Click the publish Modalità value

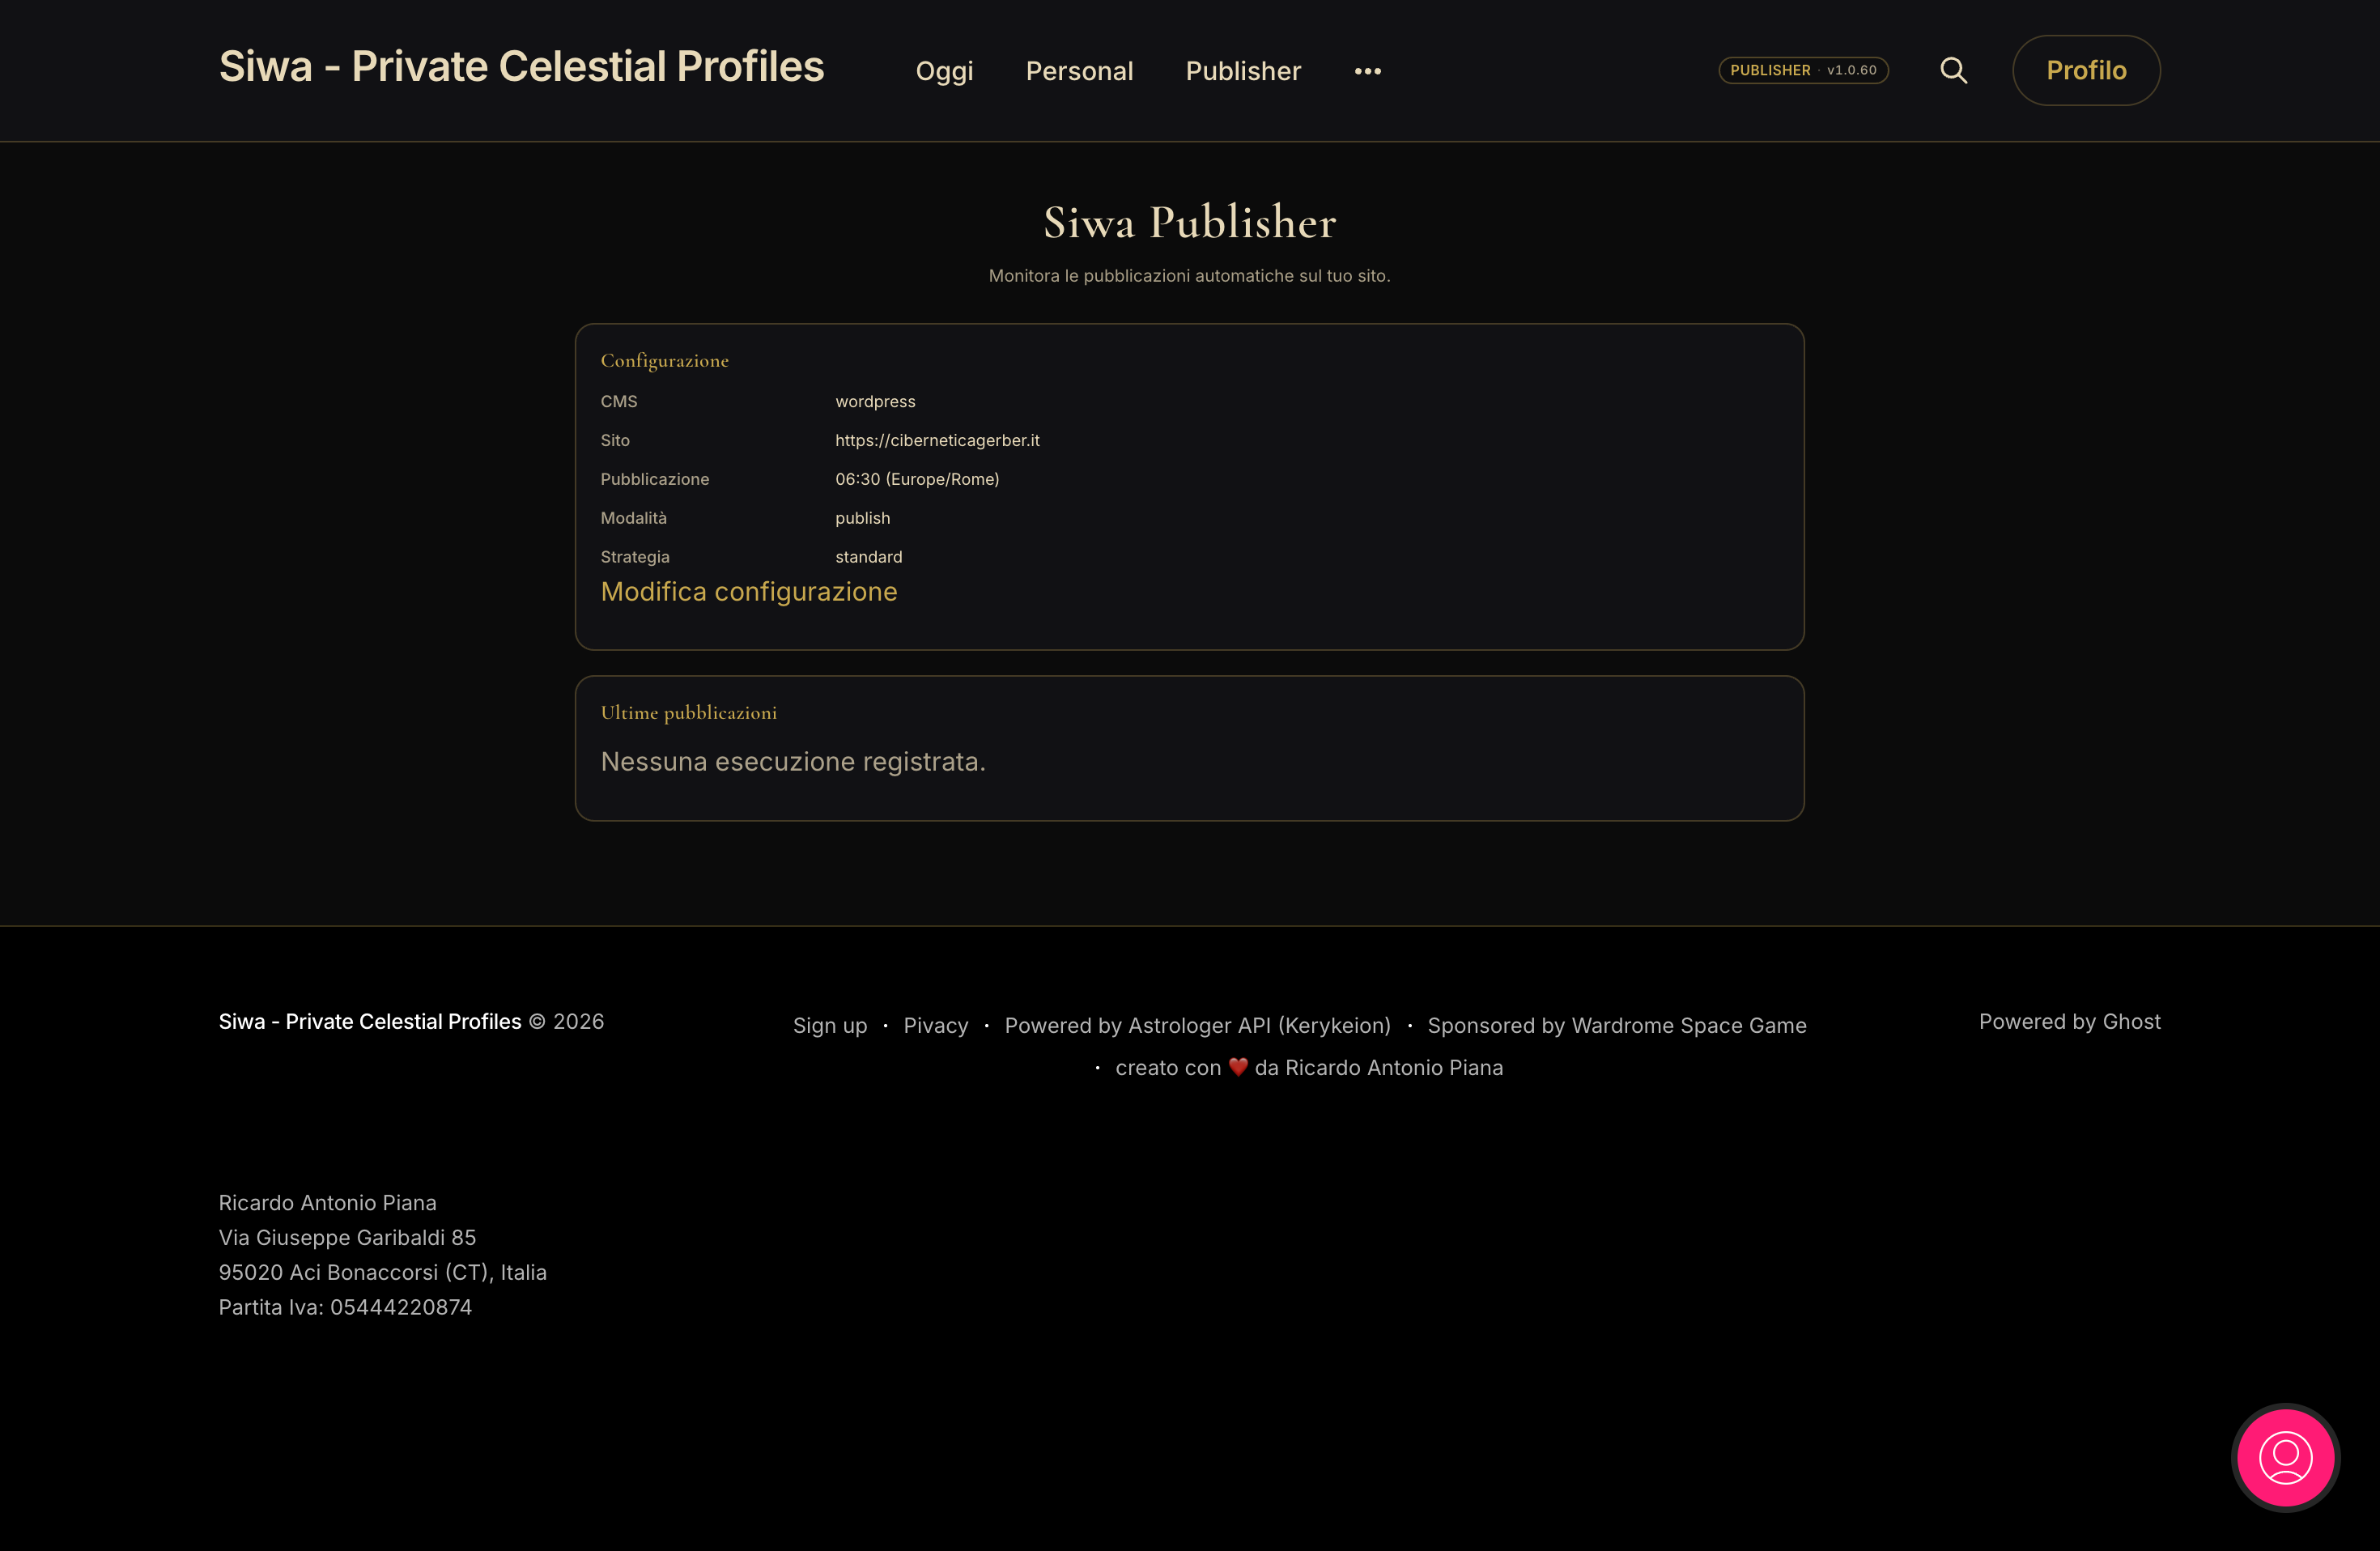[x=862, y=518]
